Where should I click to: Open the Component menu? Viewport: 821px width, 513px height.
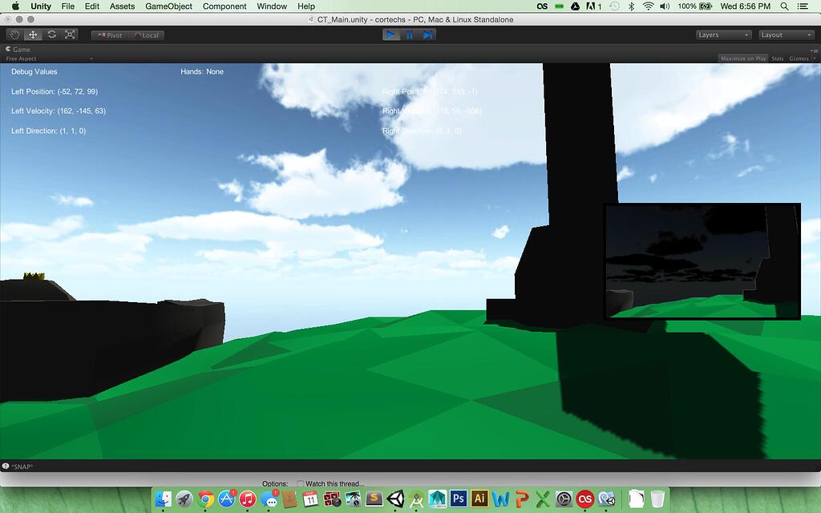coord(224,6)
